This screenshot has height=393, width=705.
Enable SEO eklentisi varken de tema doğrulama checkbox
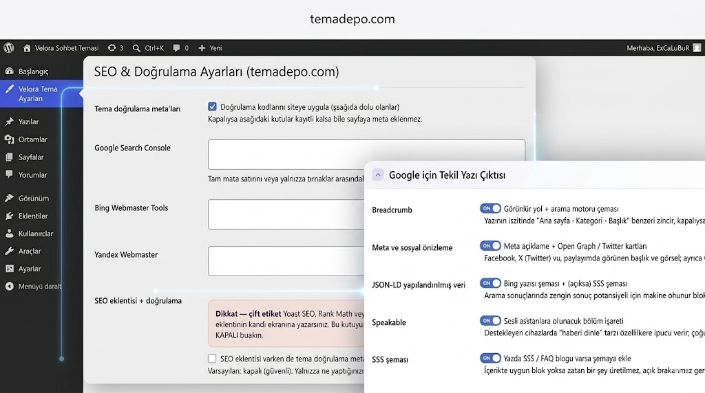point(212,359)
